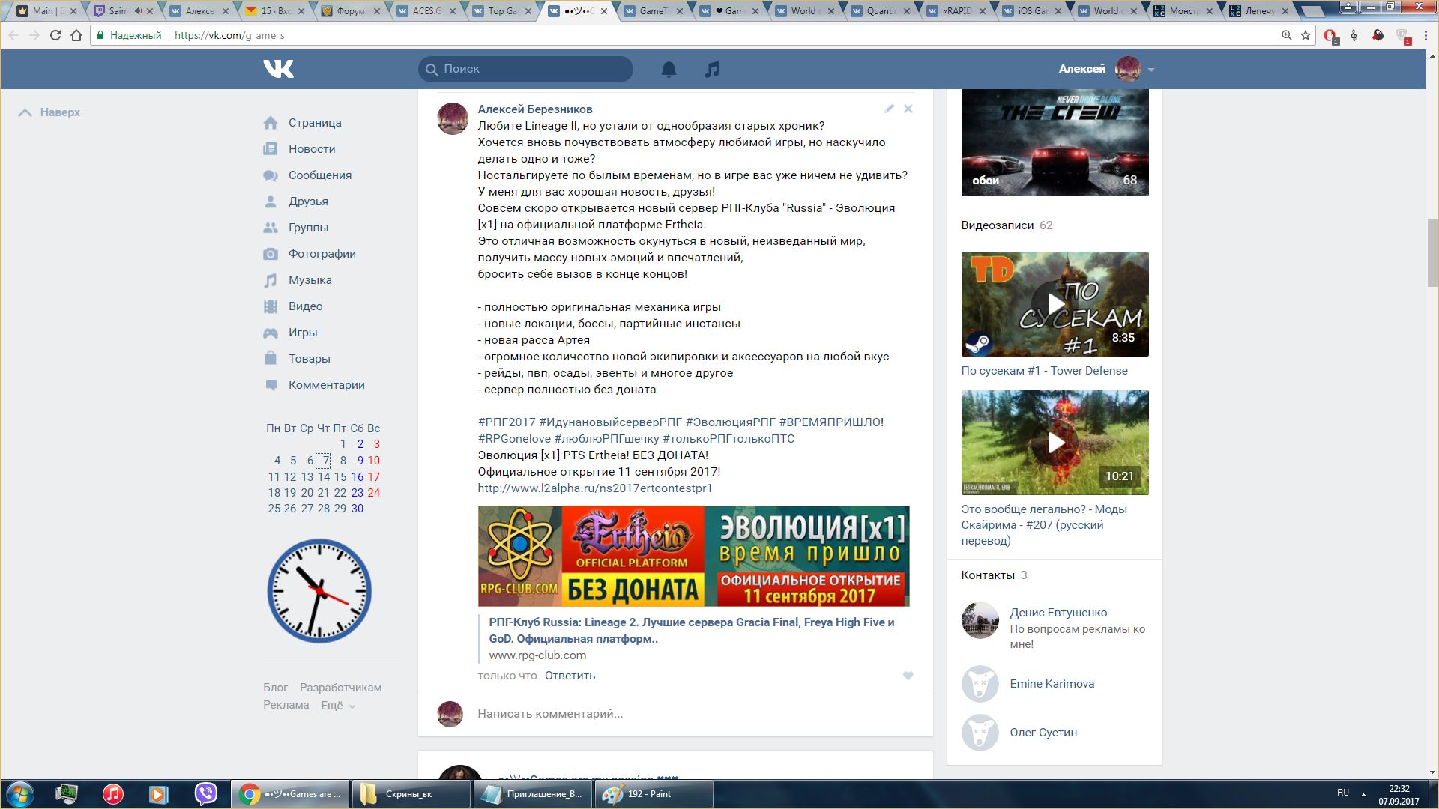Open Сообщения in left sidebar
1439x809 pixels.
click(320, 175)
